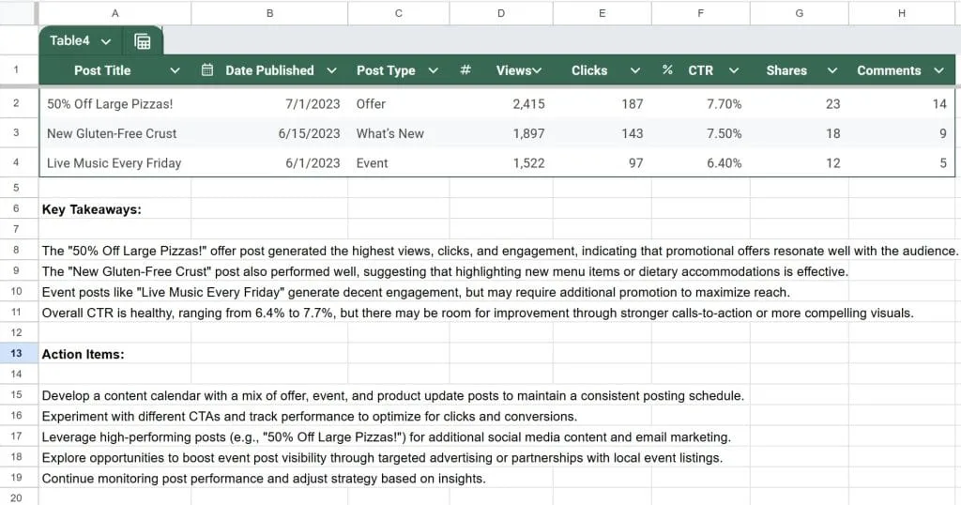This screenshot has height=505, width=961.
Task: Select the CTR value 7.50%
Action: [700, 133]
